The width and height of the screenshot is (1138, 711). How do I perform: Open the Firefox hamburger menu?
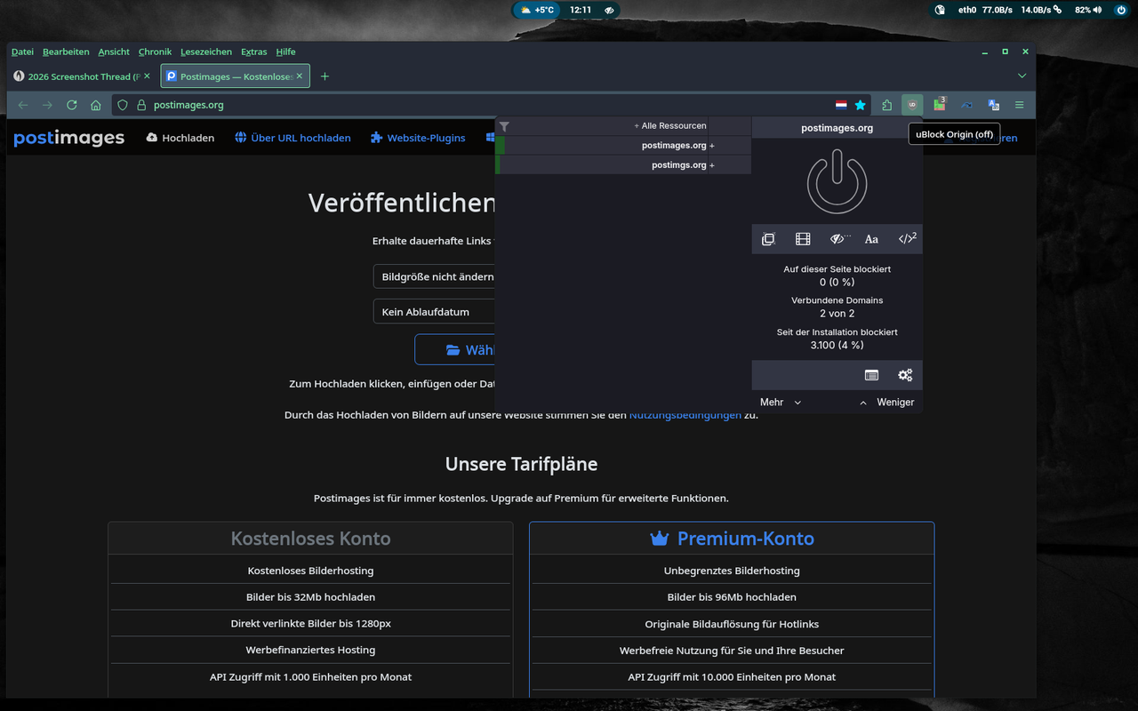pyautogui.click(x=1020, y=105)
